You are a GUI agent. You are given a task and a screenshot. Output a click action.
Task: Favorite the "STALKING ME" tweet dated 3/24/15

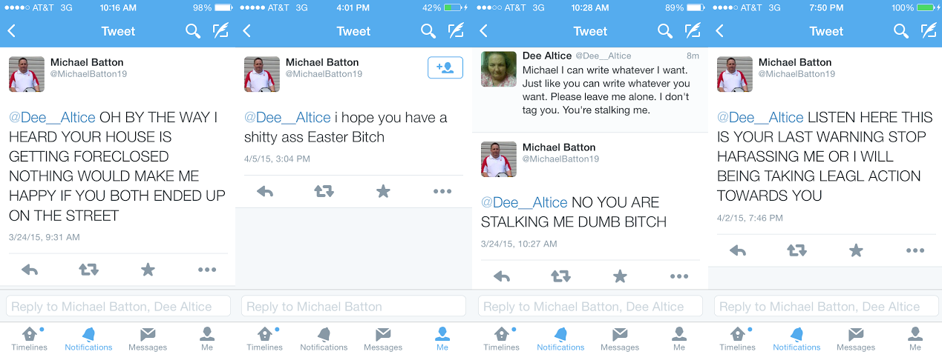[x=620, y=276]
